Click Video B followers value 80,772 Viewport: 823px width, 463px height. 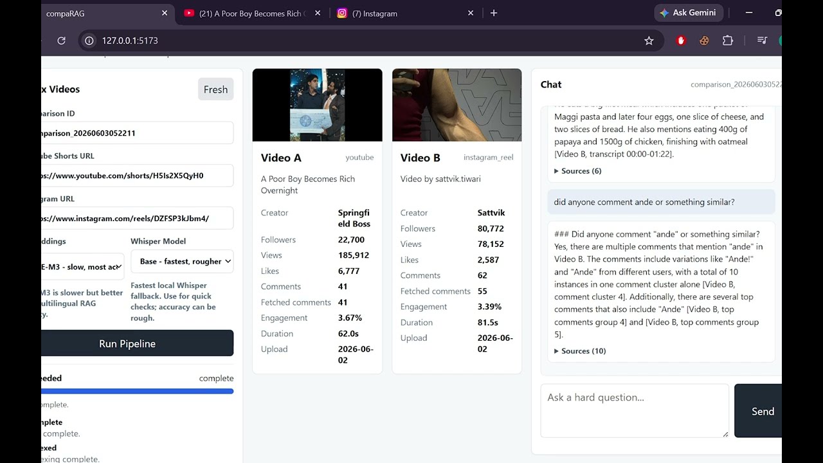[x=491, y=229]
